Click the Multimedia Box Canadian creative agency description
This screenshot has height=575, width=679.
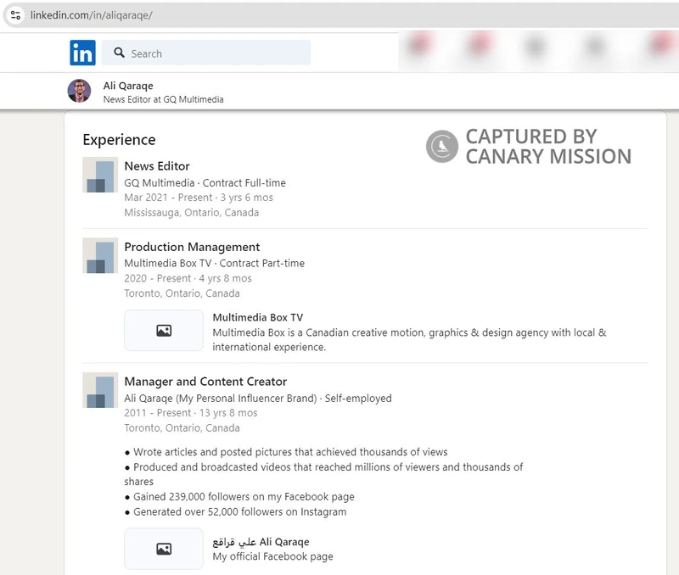(x=409, y=339)
